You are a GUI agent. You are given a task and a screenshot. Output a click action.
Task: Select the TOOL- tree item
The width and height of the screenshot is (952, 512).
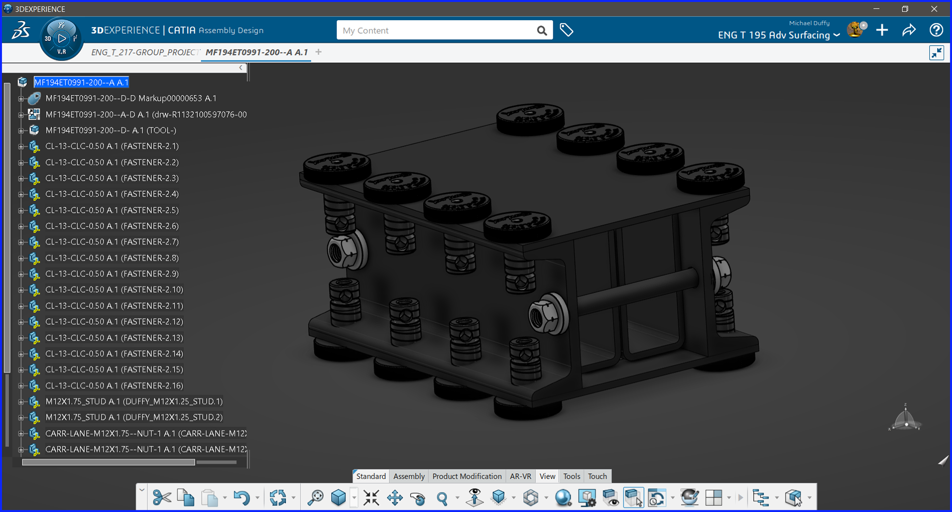pos(111,130)
